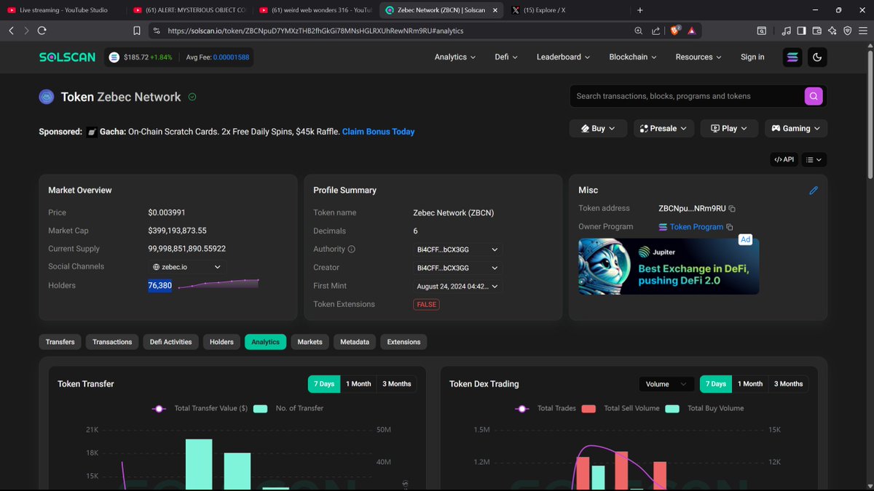Click the SOL price coin icon
Image resolution: width=874 pixels, height=491 pixels.
click(114, 57)
